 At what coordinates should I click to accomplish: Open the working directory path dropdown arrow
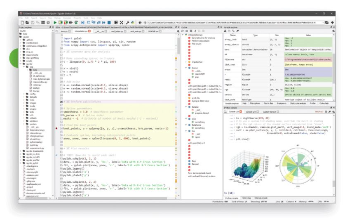(323, 23)
